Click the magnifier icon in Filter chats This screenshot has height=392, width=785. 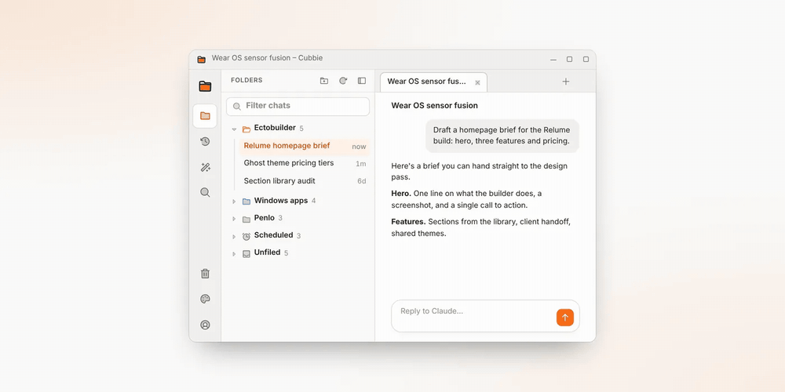237,107
